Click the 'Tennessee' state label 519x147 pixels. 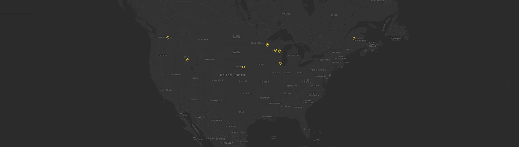coord(286,94)
